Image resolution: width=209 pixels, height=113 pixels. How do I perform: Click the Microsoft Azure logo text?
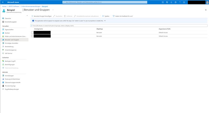click(13, 2)
